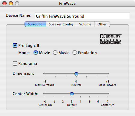Image resolution: width=135 pixels, height=116 pixels.
Task: Click the '+3' value on Dimension scale
Action: coord(107,82)
